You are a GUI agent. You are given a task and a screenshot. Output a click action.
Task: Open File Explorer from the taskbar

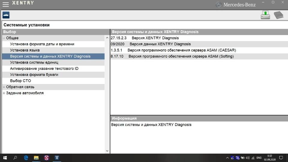36,158
